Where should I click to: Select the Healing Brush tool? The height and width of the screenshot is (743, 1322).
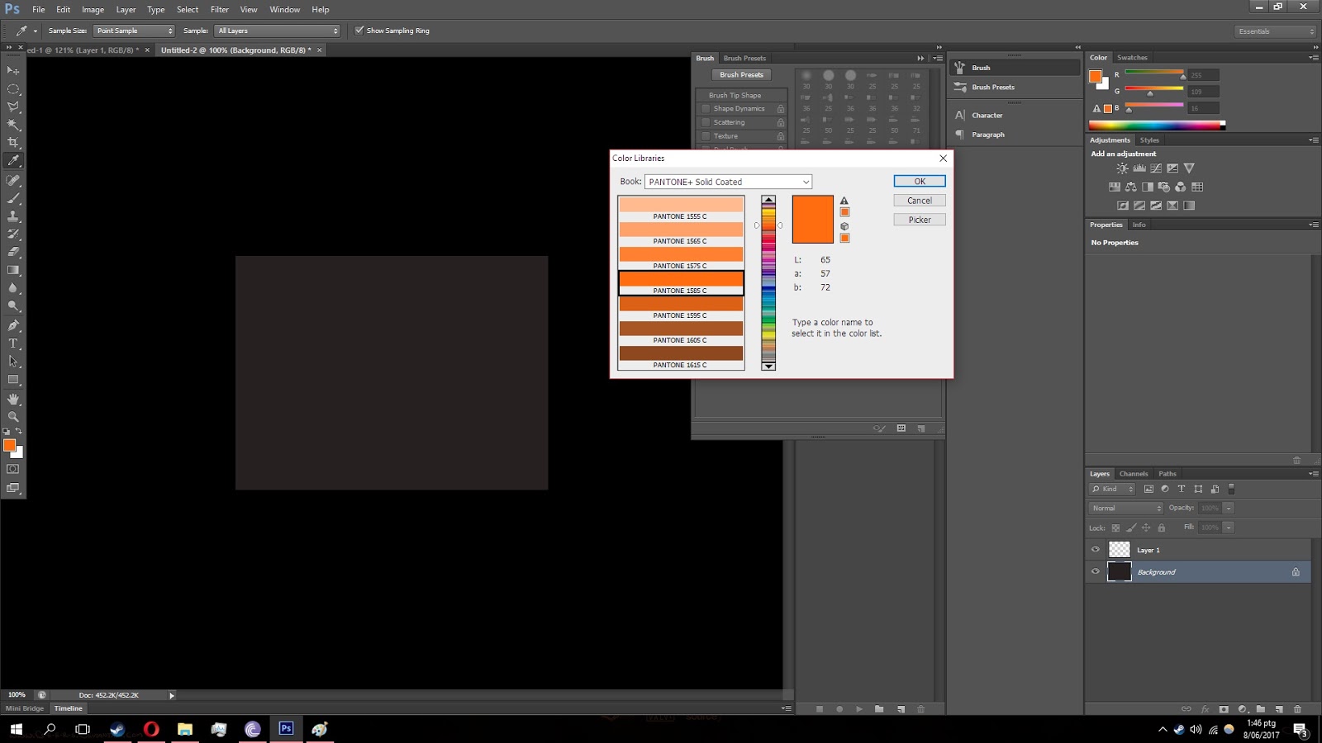click(x=13, y=180)
